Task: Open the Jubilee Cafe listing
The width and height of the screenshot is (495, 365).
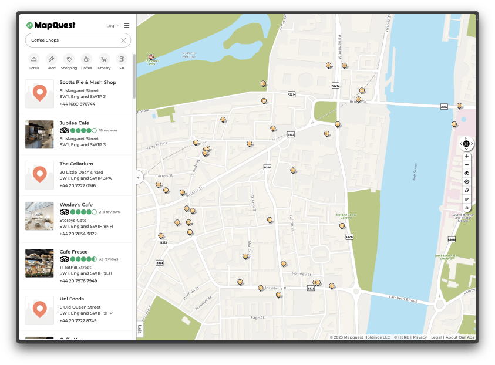Action: [76, 134]
